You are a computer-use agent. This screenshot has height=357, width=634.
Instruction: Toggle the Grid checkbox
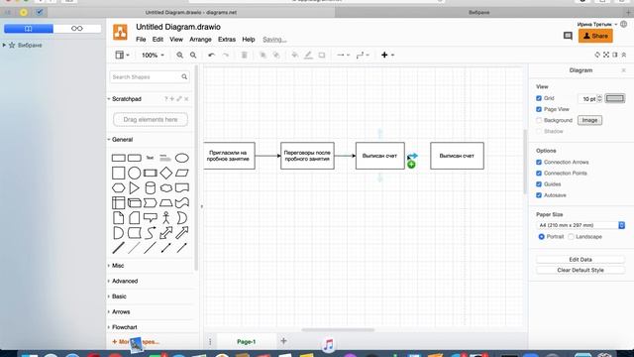[x=539, y=98]
